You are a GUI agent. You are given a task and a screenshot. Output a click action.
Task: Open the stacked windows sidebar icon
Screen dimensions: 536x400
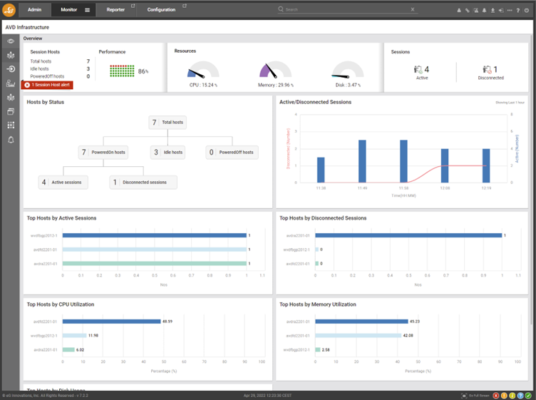pyautogui.click(x=11, y=111)
